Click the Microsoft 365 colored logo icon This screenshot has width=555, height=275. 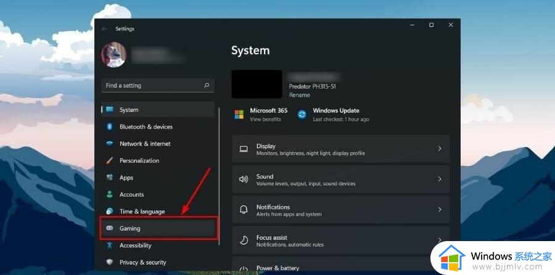(x=239, y=115)
